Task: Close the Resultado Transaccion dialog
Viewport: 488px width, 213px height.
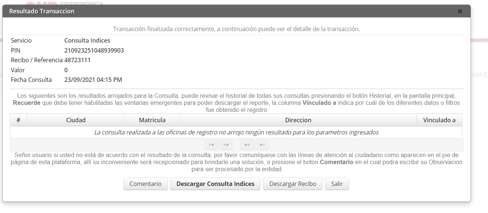Action: click(x=460, y=11)
